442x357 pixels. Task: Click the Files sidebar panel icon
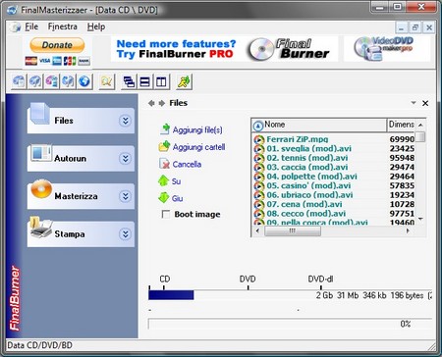pyautogui.click(x=40, y=114)
